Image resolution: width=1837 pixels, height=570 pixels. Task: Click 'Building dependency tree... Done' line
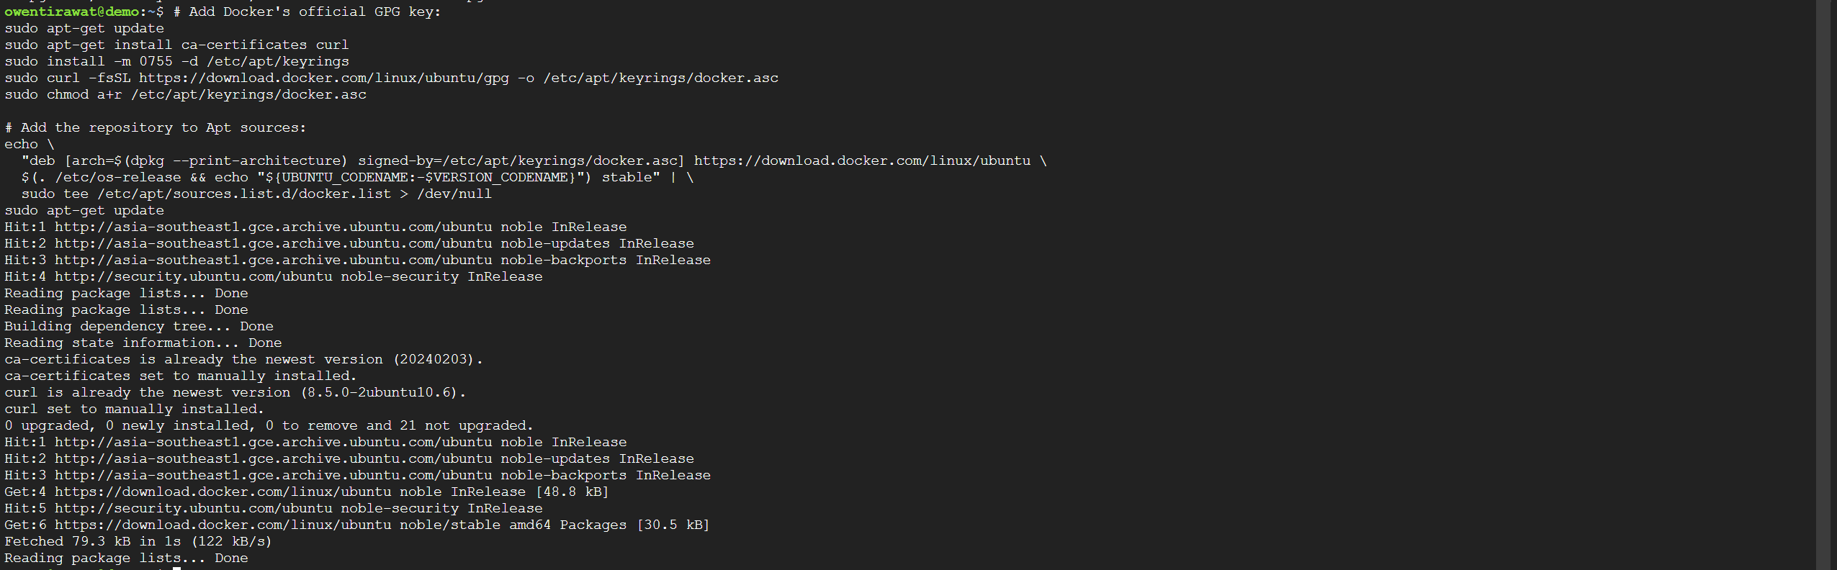[138, 326]
